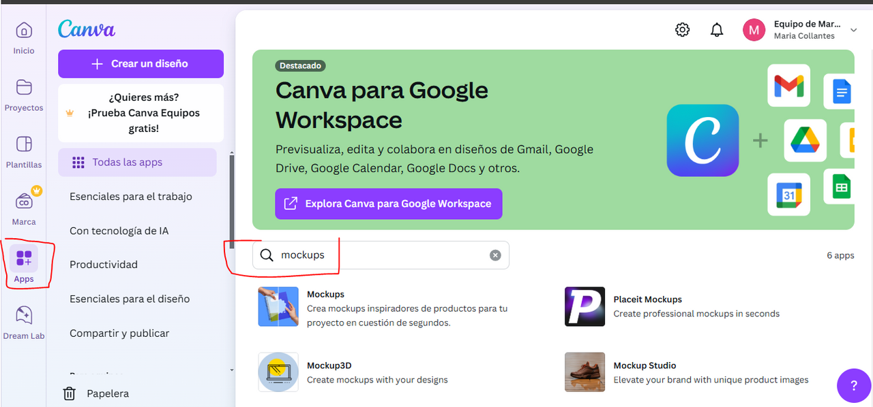This screenshot has width=873, height=407.
Task: Open the Papelera link
Action: 108,393
